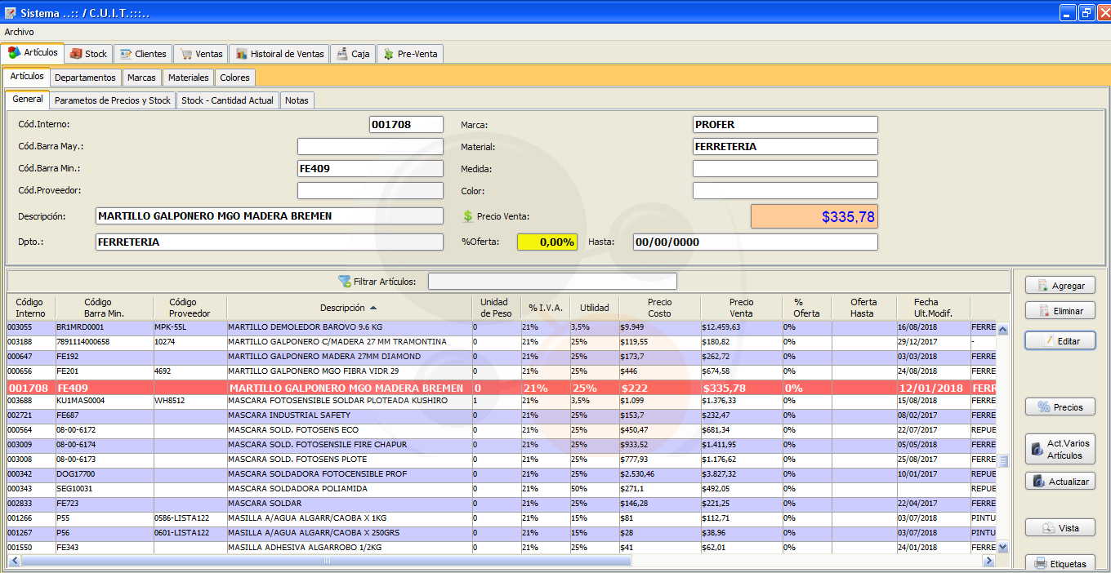Screen dimensions: 1111x573
Task: Open the Clientes module tab
Action: click(143, 54)
